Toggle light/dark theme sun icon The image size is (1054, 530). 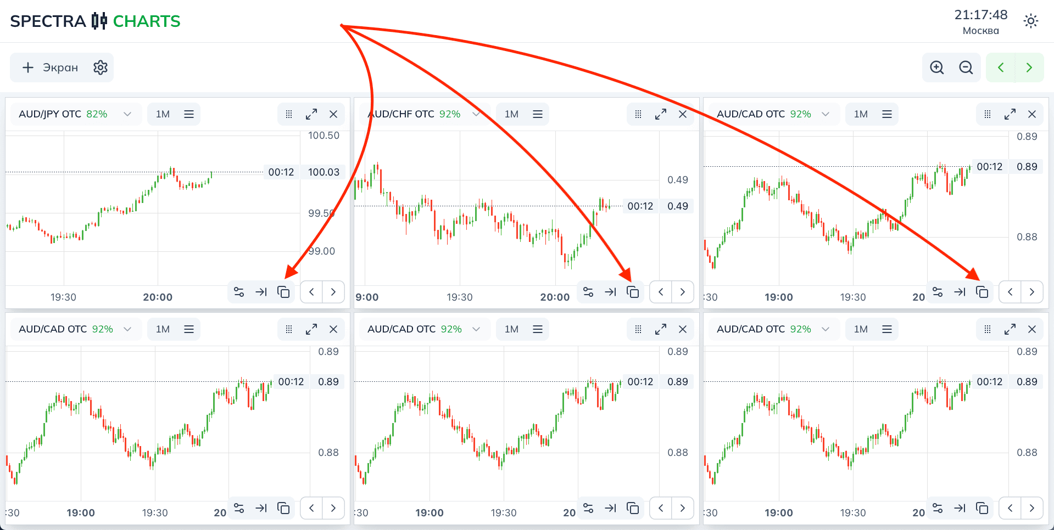[1031, 21]
